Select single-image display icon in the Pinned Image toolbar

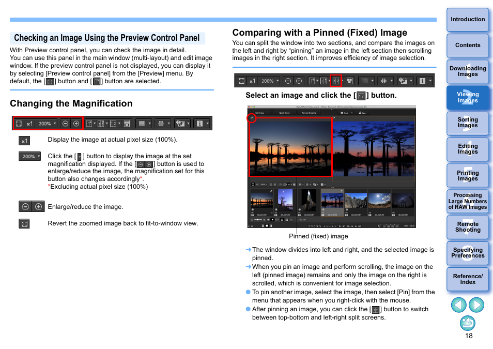click(312, 81)
